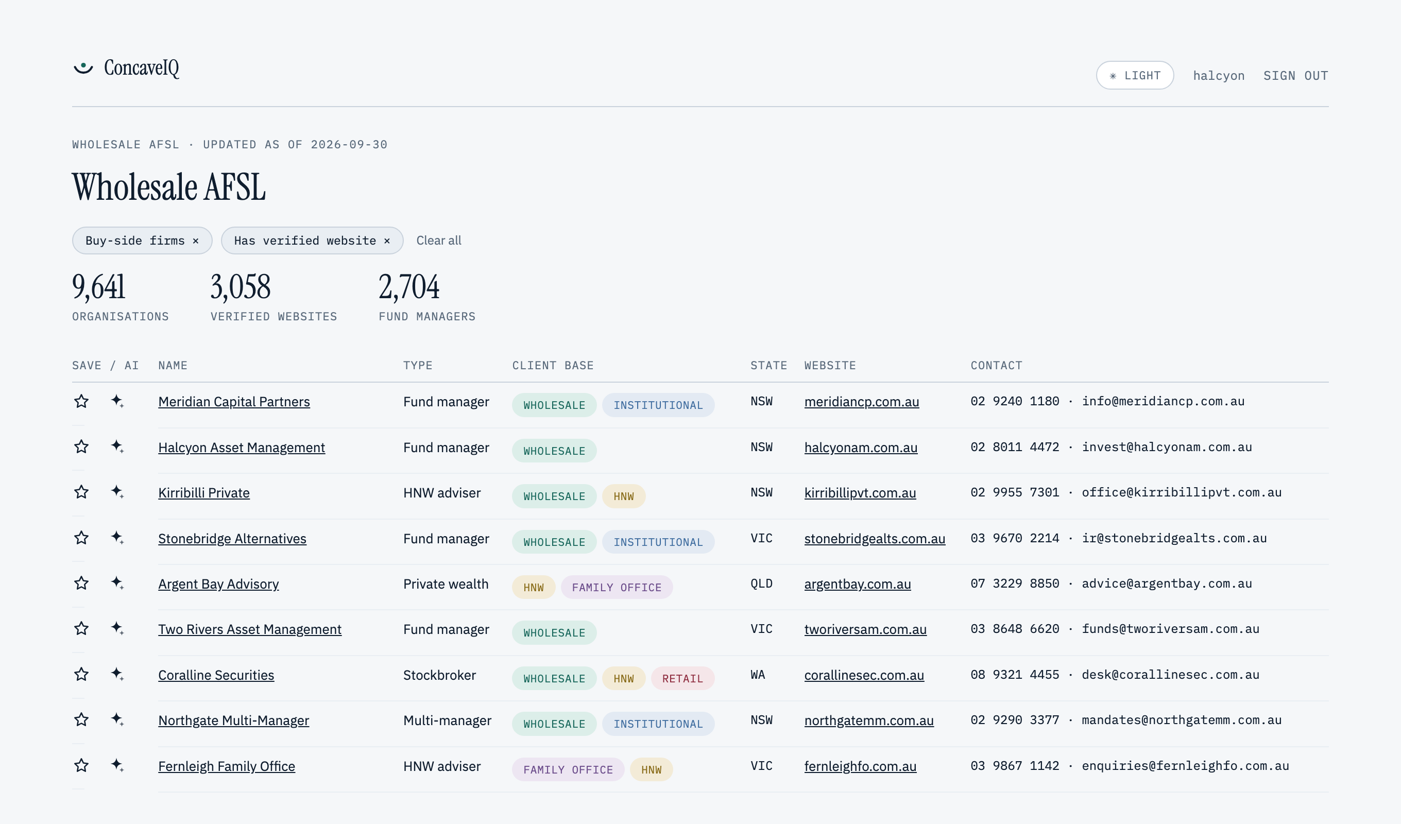Sign out of the account

[1295, 76]
